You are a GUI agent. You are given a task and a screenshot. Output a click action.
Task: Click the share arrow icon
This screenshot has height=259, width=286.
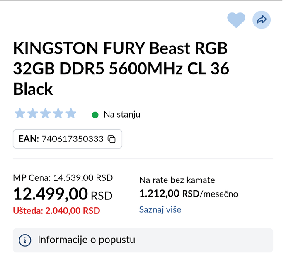pyautogui.click(x=261, y=19)
